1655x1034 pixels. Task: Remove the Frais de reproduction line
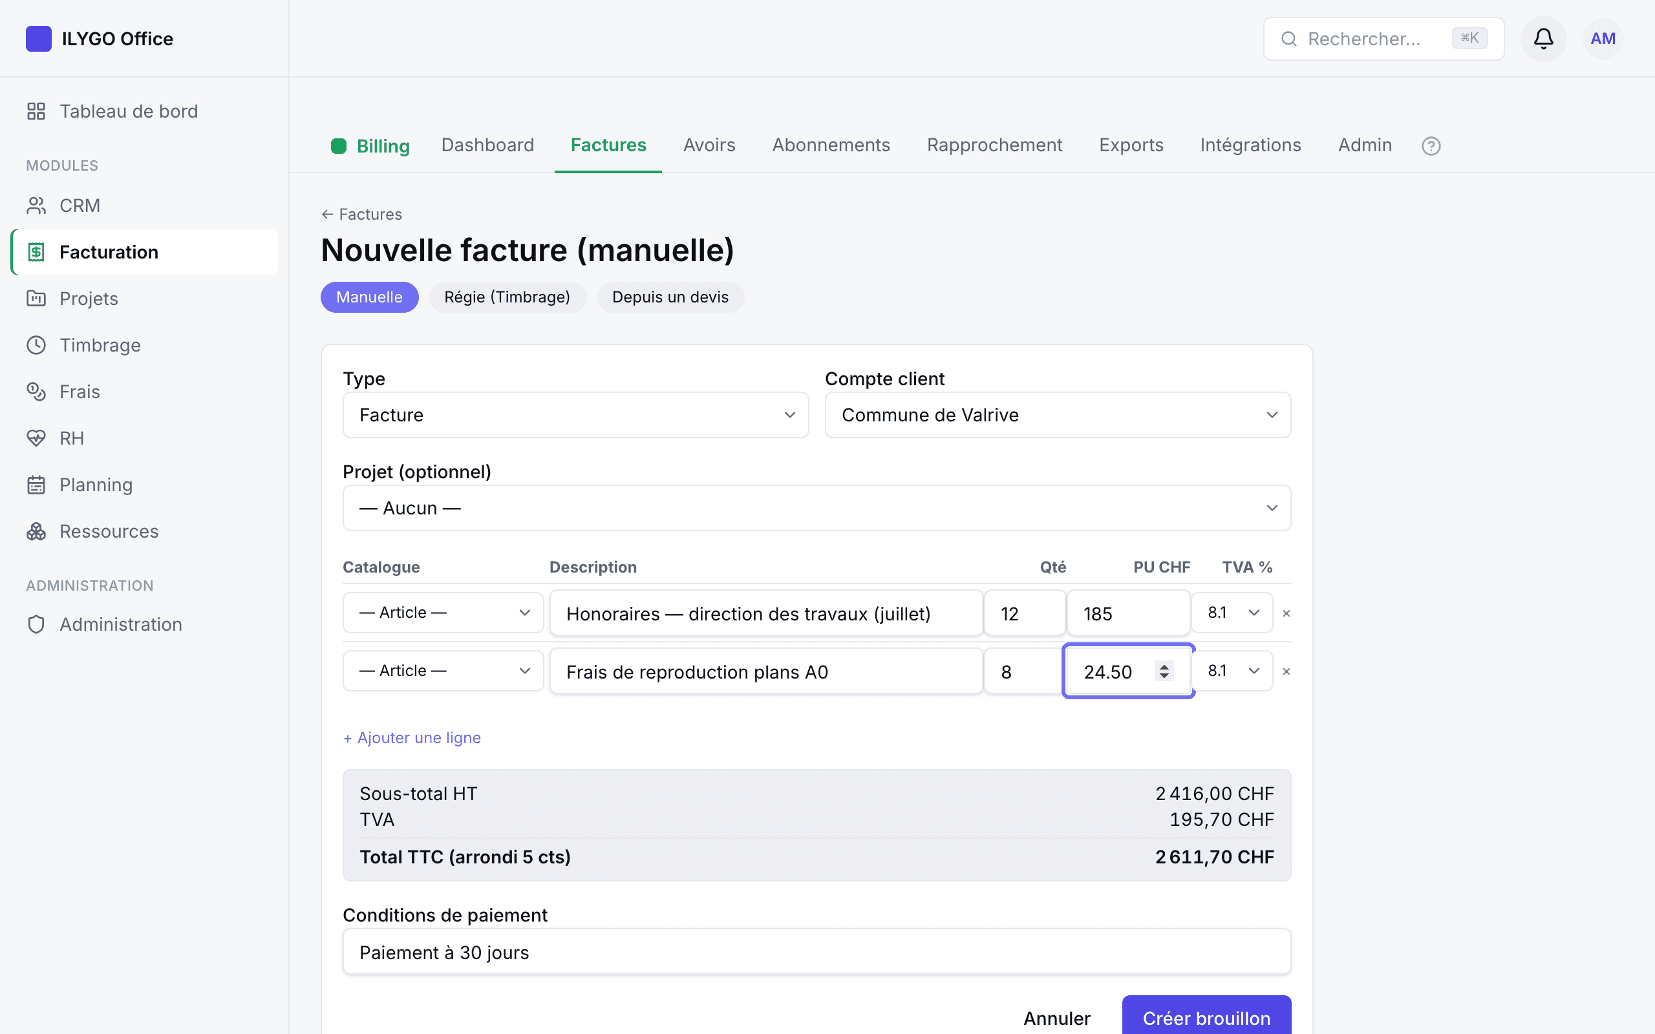(x=1286, y=671)
